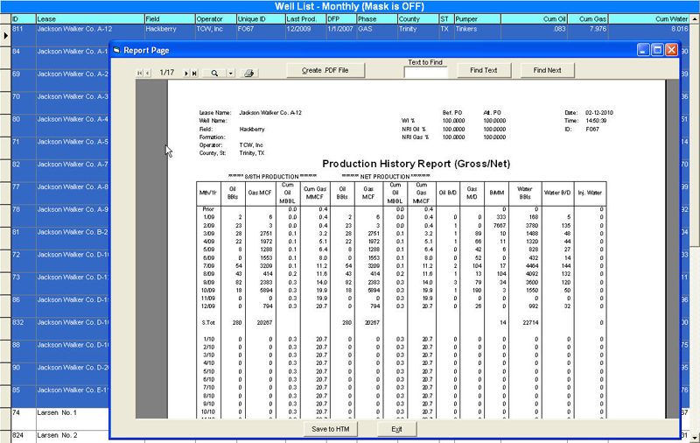The height and width of the screenshot is (443, 700).
Task: Click the Unique ID column header
Action: click(261, 18)
